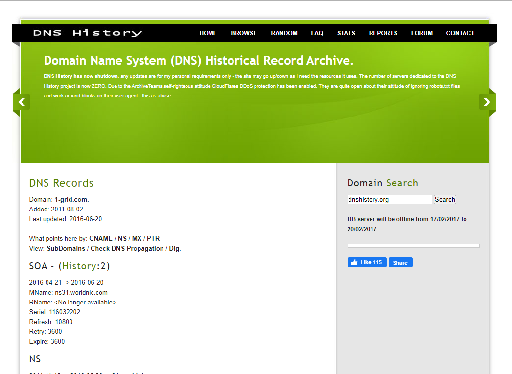Click the 'DNS Records' heading

tap(61, 183)
